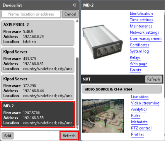
Task: Click the station camera video thumbnail
Action: click(x=103, y=116)
